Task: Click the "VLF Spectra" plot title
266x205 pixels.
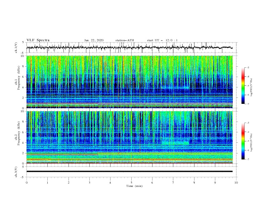Action: tap(38, 40)
